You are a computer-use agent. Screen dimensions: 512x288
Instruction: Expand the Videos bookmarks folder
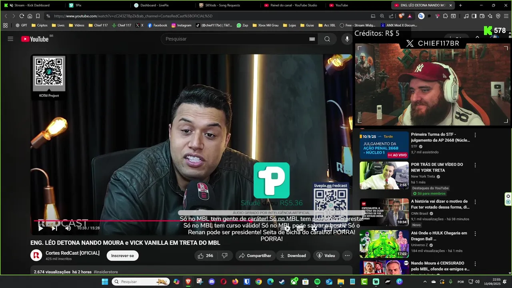coord(76,25)
